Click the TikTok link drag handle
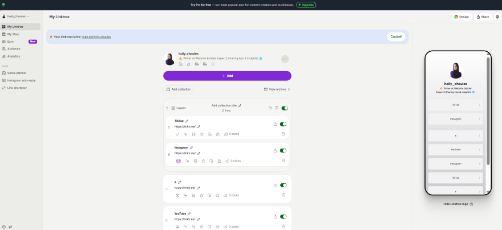502x230 pixels. [x=169, y=128]
